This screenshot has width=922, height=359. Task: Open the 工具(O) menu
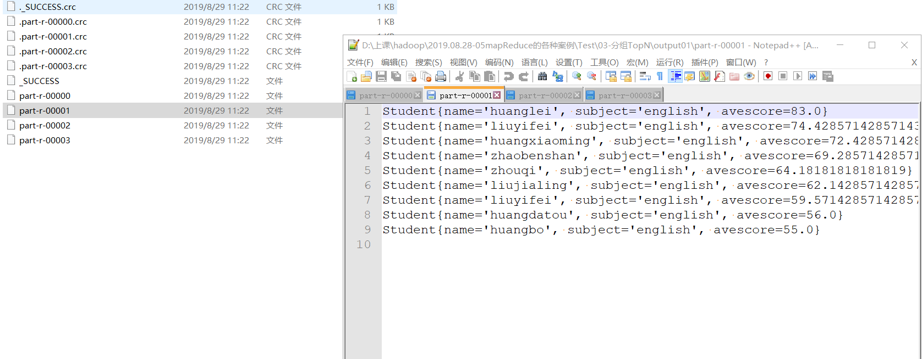(x=605, y=62)
